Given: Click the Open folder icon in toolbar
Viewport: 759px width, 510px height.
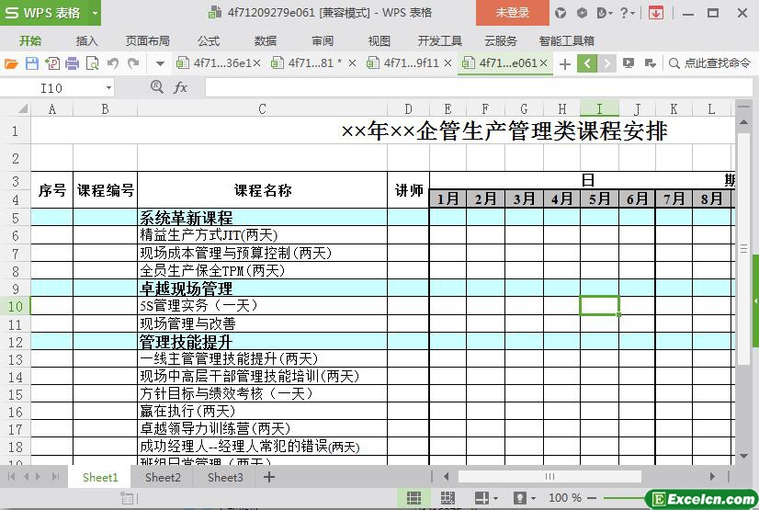Looking at the screenshot, I should [x=11, y=63].
